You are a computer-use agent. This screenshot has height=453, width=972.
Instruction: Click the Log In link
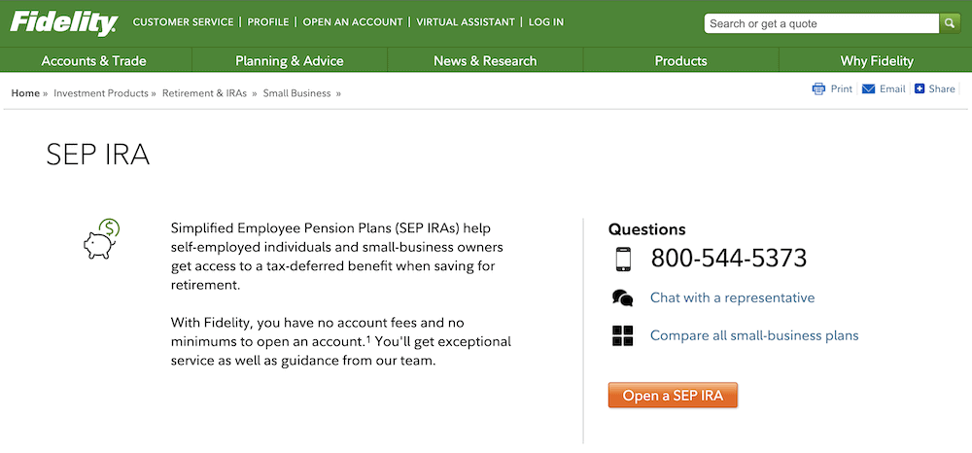(545, 22)
